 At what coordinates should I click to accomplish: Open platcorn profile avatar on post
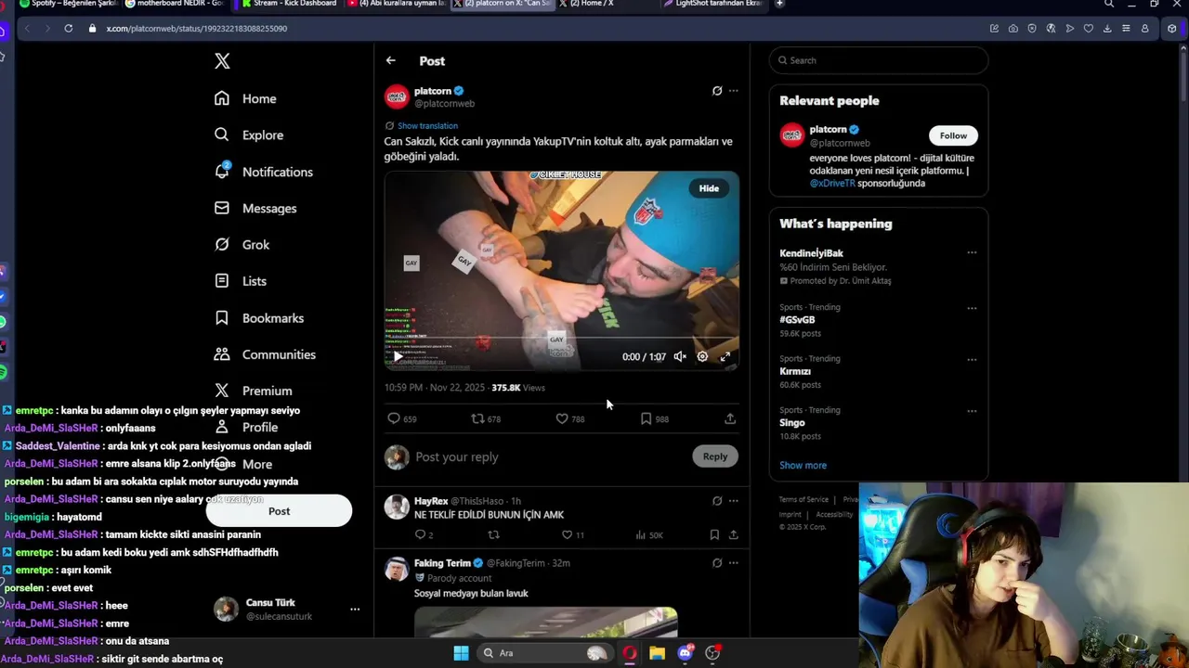click(397, 96)
